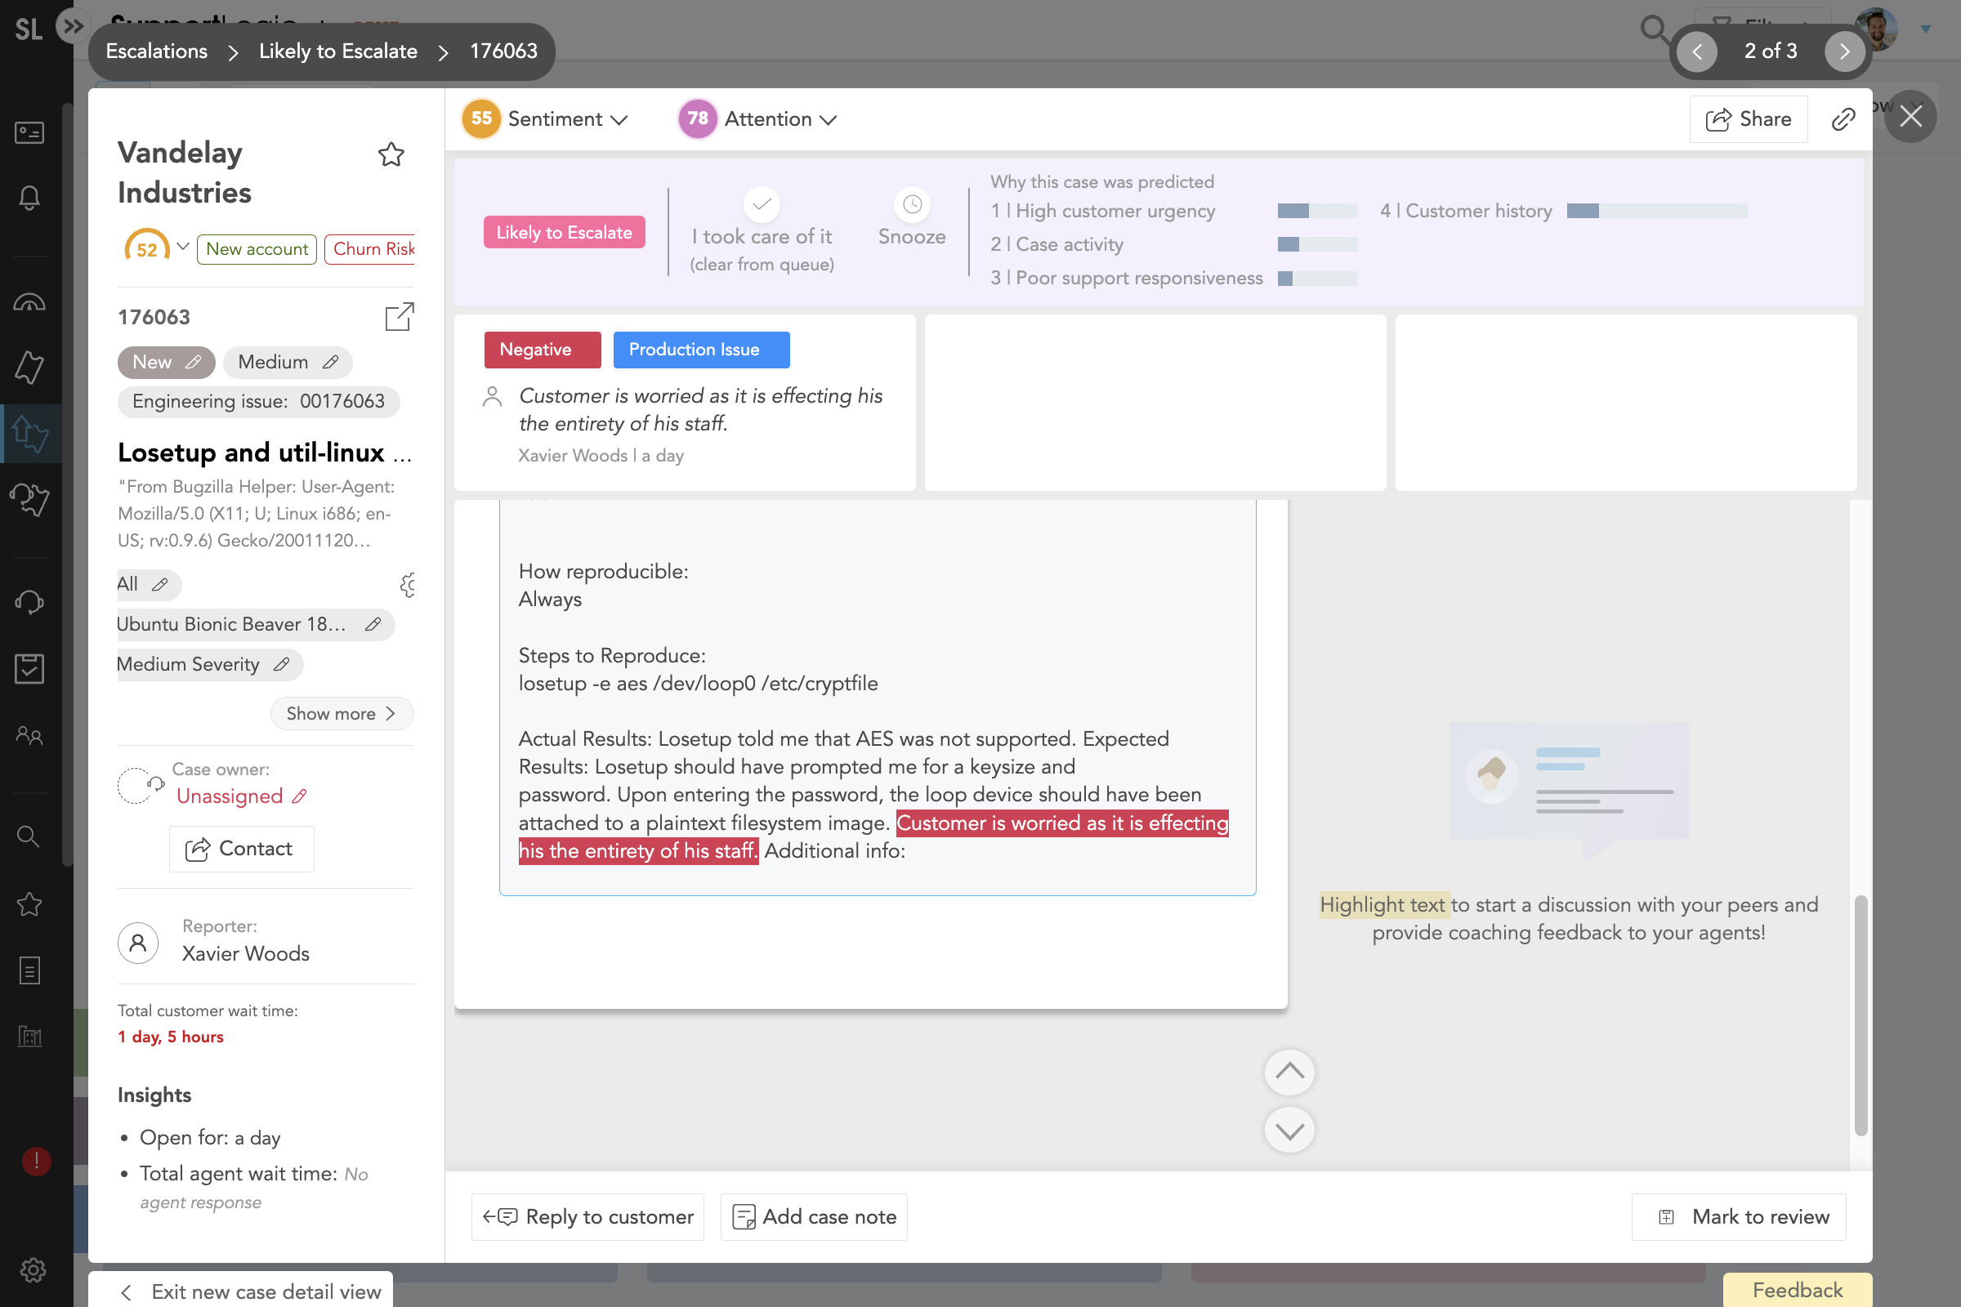This screenshot has width=1961, height=1307.
Task: Favorite Vandelay Industries with the star icon
Action: point(391,154)
